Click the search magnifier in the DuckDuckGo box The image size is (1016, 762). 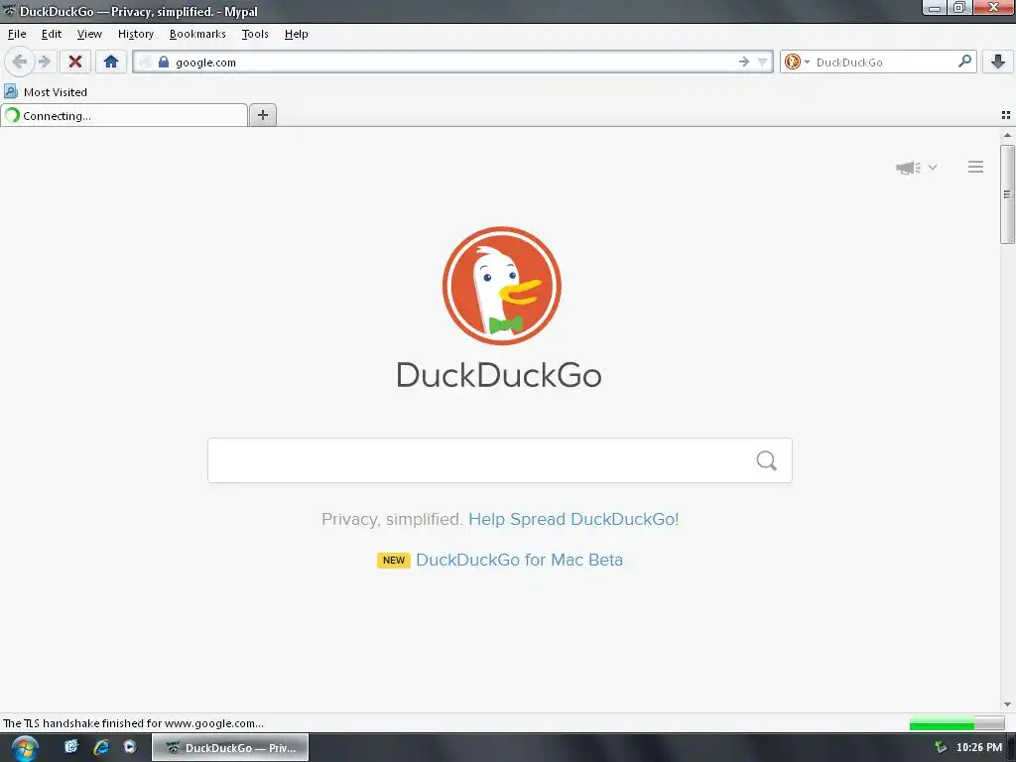767,460
